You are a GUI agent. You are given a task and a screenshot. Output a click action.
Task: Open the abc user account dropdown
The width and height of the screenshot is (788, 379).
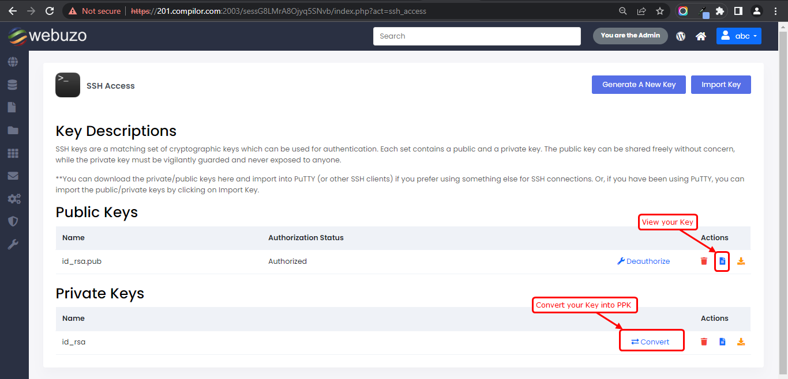coord(738,36)
